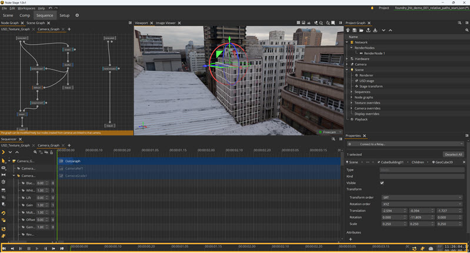Viewport: 470px width, 253px height.
Task: Open the Connect to a Relay dropdown
Action: 405,144
